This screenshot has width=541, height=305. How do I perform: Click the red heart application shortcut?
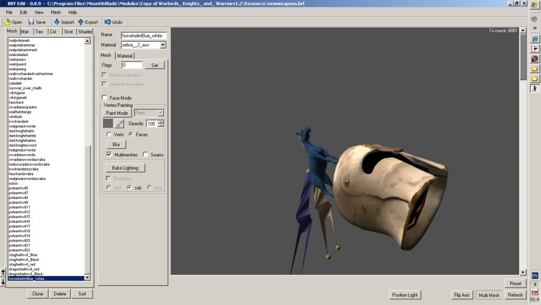pos(535,49)
